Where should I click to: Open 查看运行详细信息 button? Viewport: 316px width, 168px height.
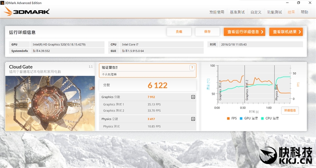245,32
